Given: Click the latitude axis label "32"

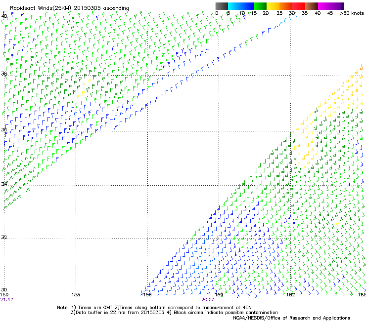Looking at the screenshot, I should click(4, 238).
